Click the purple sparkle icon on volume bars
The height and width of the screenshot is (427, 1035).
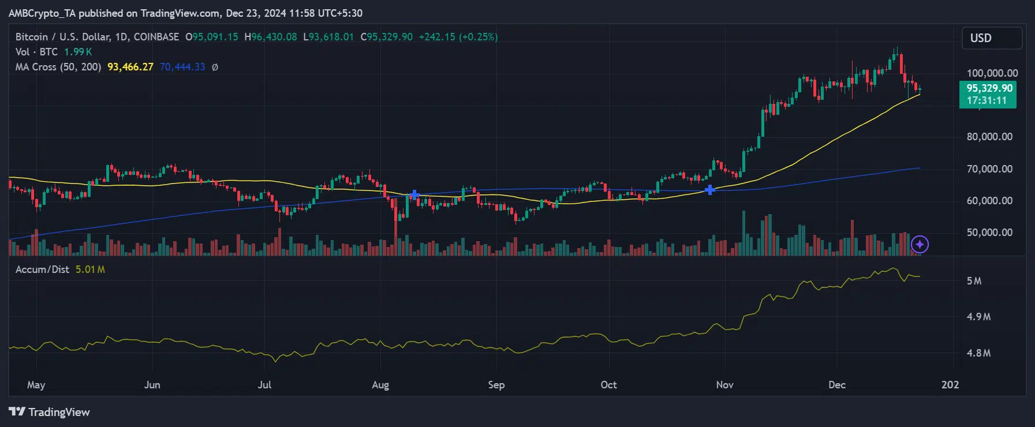point(920,245)
